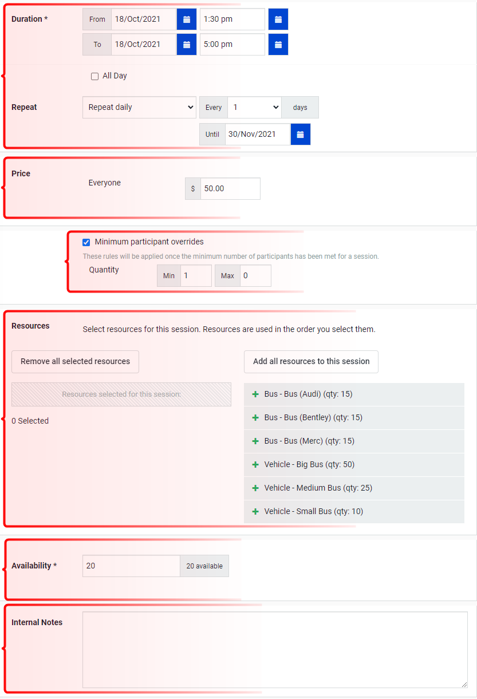Screen dimensions: 477x699
Task: Add Vehicle - Big Bus via plus icon
Action: [255, 464]
